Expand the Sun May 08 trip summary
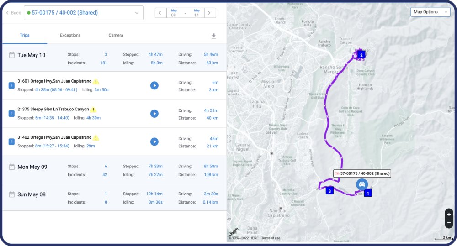Screen dimensions: 457x246 (32, 194)
